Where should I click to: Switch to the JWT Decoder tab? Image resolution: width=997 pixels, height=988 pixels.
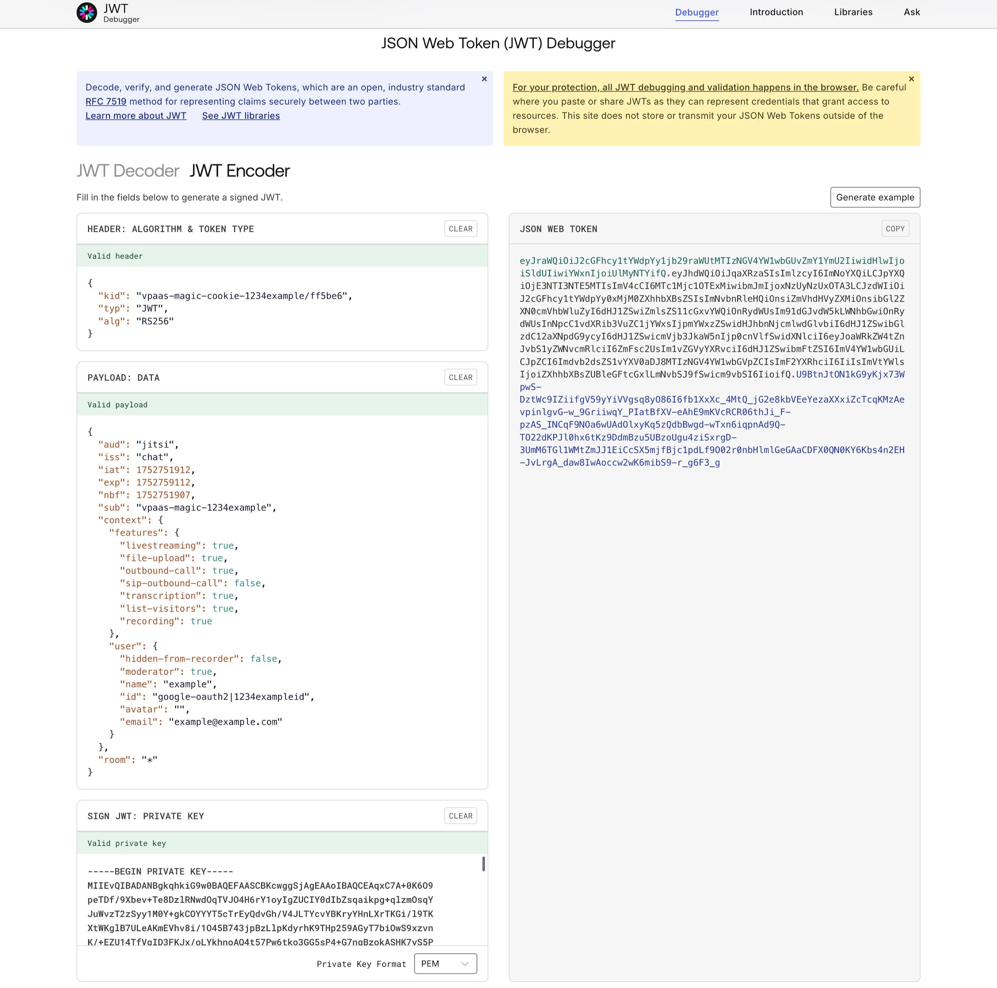coord(128,171)
